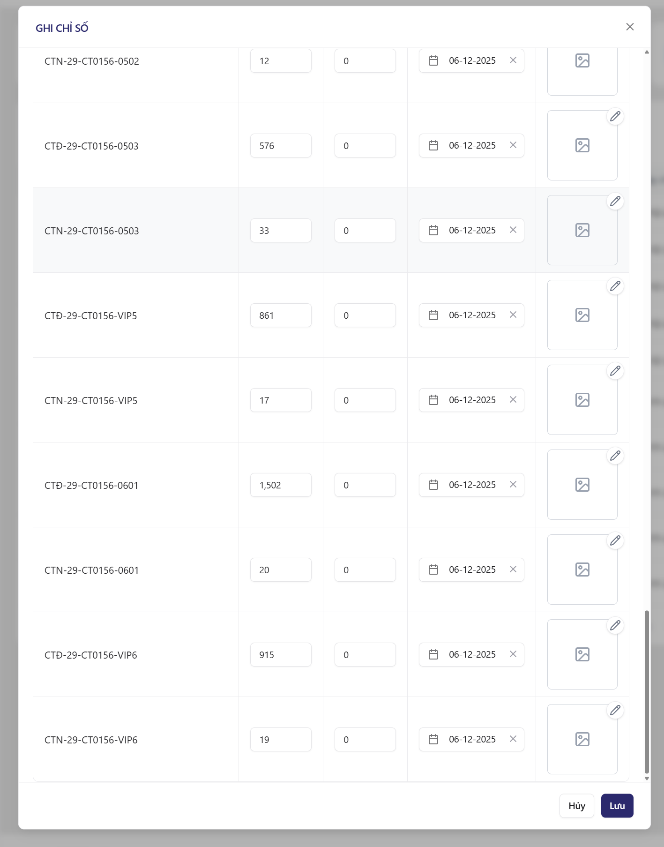Click the pencil edit icon for CTN-29-CT0156-VIP5
Viewport: 664px width, 847px height.
[615, 371]
